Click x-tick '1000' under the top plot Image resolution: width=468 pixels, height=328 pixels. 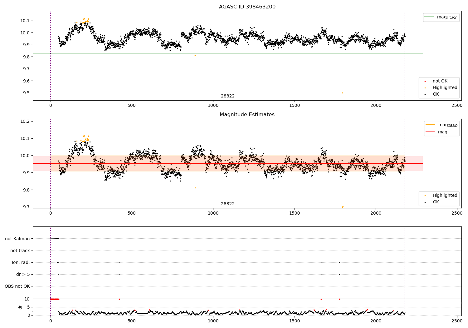(x=213, y=106)
